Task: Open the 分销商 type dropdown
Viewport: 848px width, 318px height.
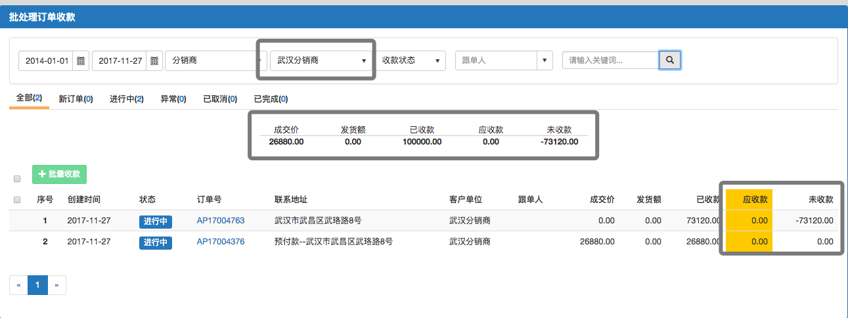Action: [215, 60]
